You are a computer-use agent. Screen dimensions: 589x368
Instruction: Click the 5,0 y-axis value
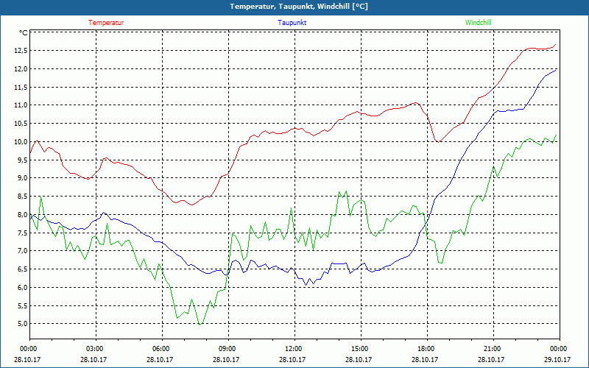[22, 324]
